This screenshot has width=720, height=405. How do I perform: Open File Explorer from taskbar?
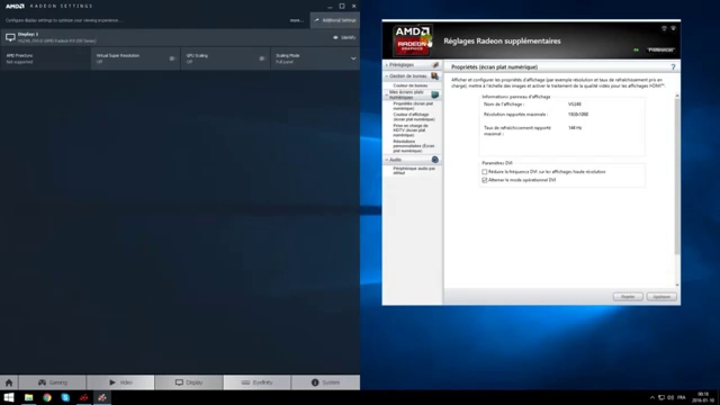[x=29, y=398]
